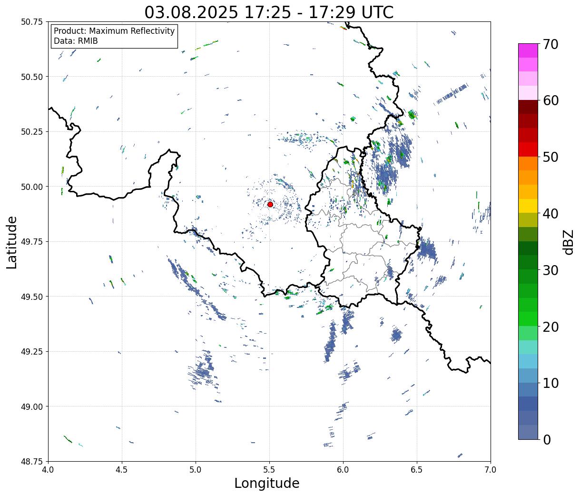Click the longitude tick label 7.0
The width and height of the screenshot is (580, 495).
[x=491, y=470]
